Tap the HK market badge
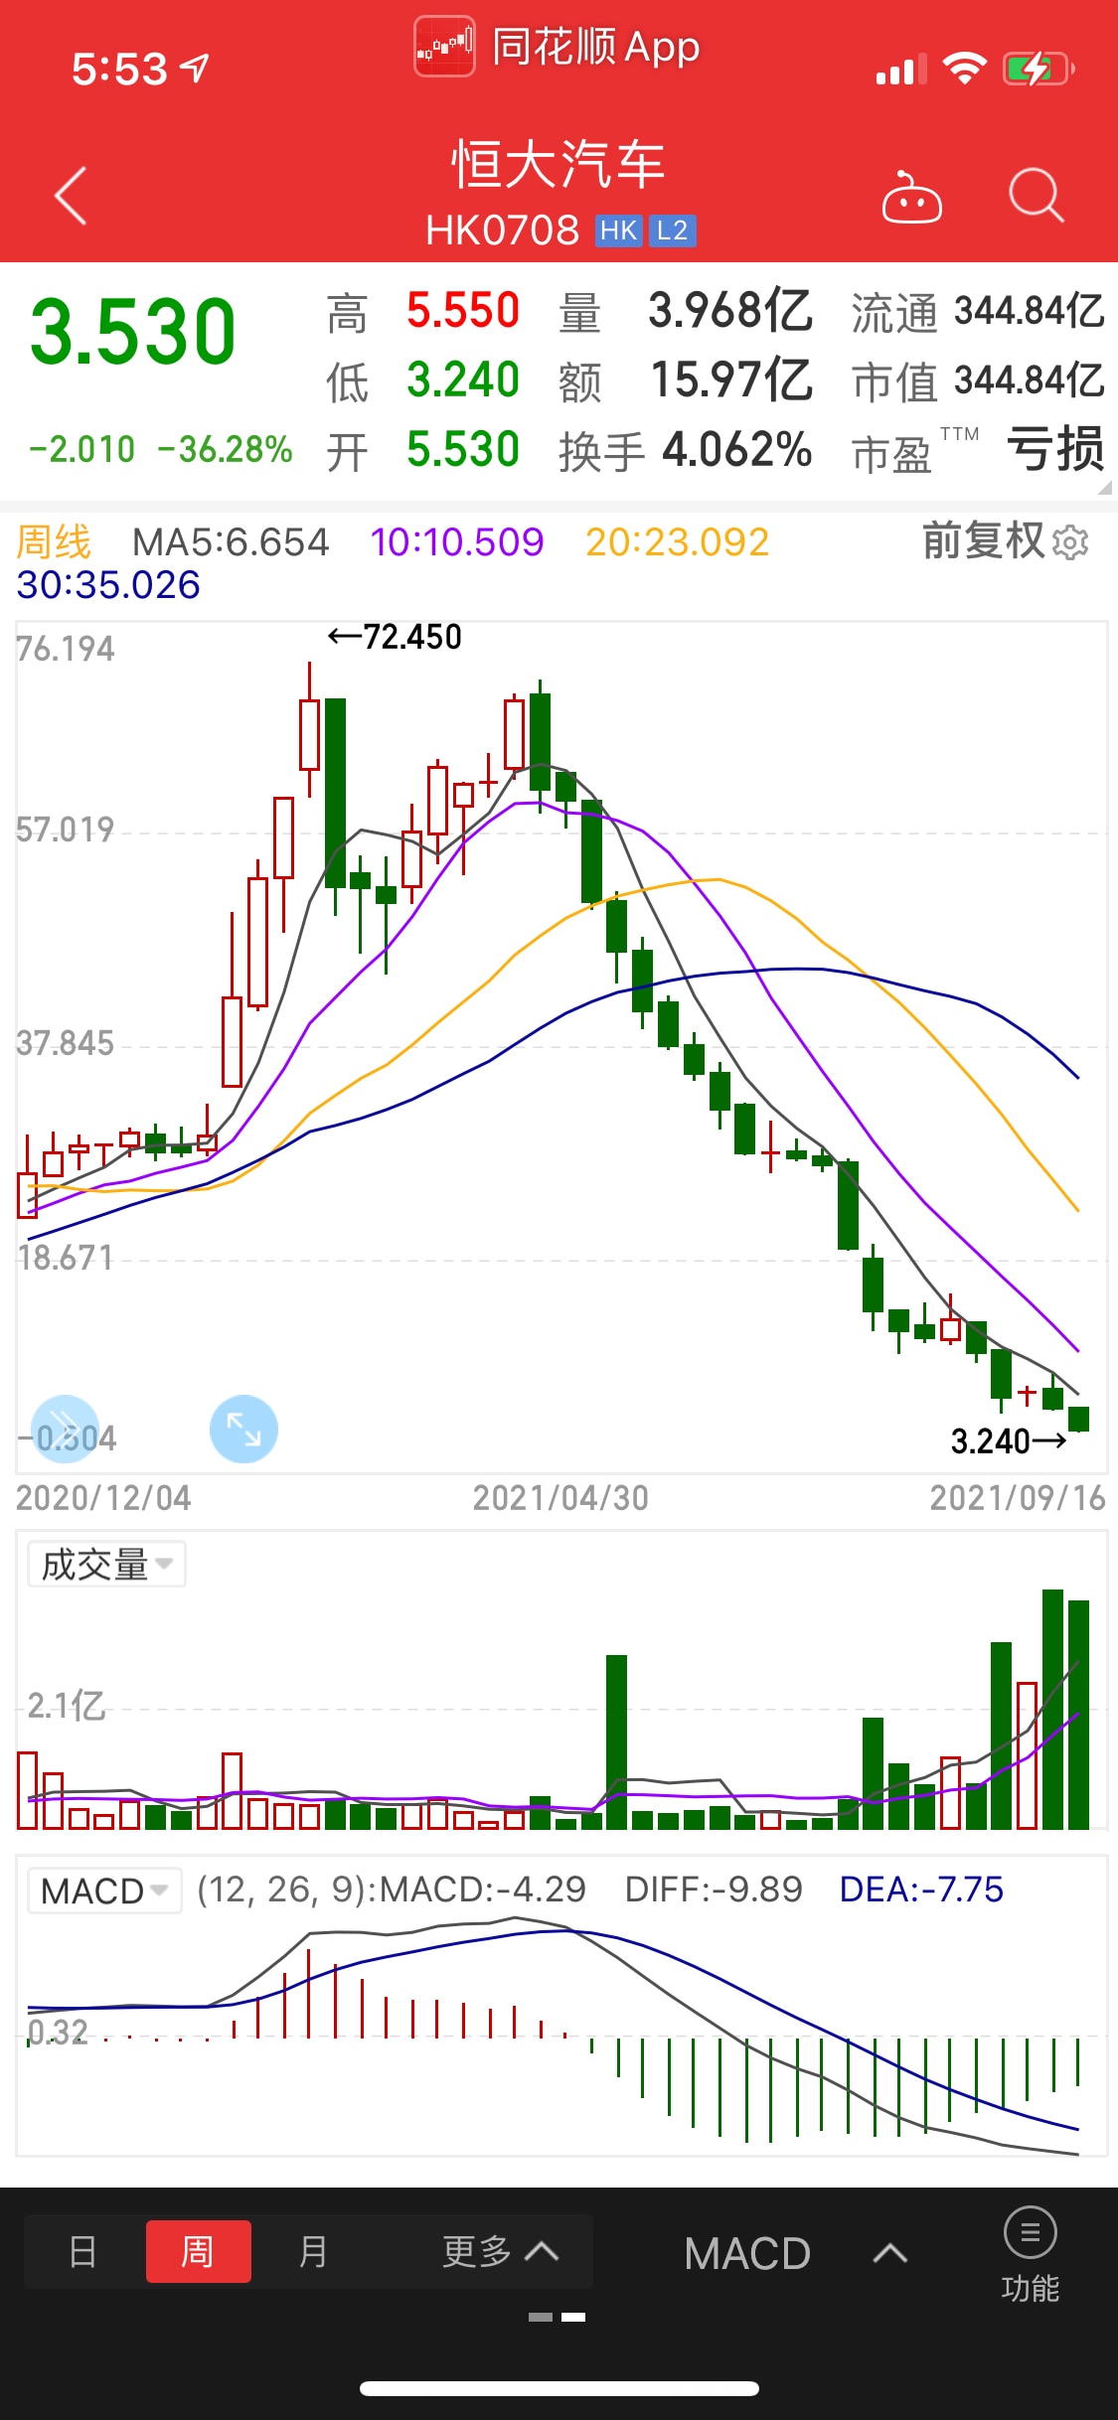 coord(618,230)
